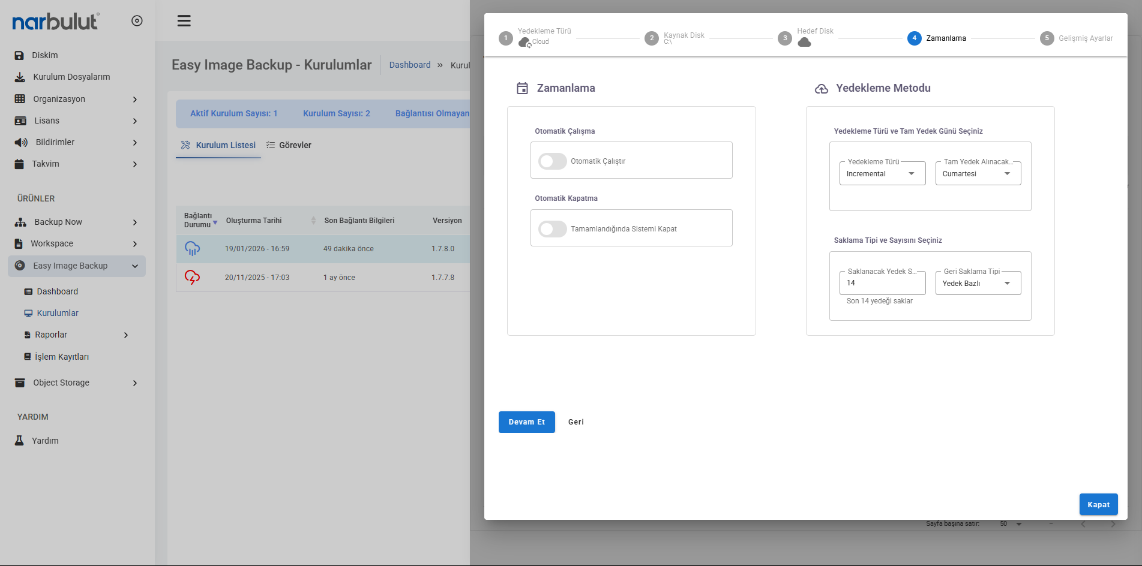Click the blue cloud connection status icon
The height and width of the screenshot is (566, 1142).
(x=192, y=248)
